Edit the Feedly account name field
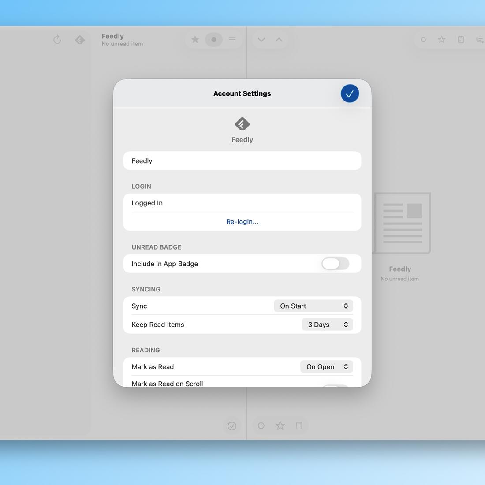Image resolution: width=485 pixels, height=485 pixels. coord(242,160)
